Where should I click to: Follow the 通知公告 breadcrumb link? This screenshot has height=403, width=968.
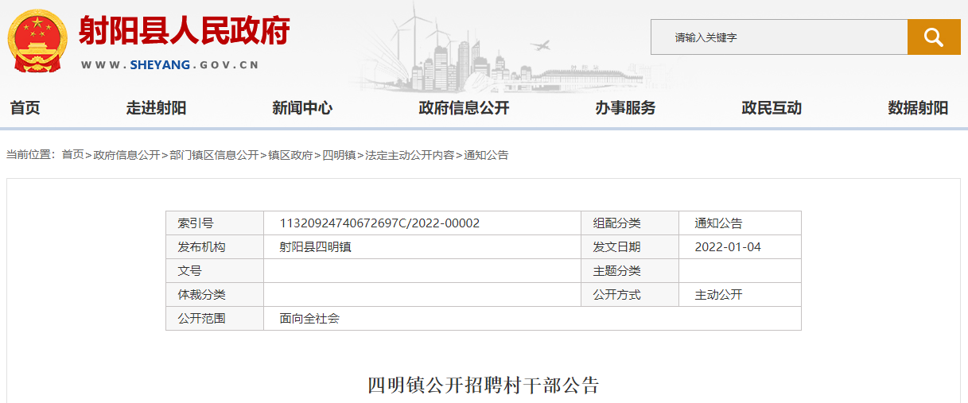(486, 155)
